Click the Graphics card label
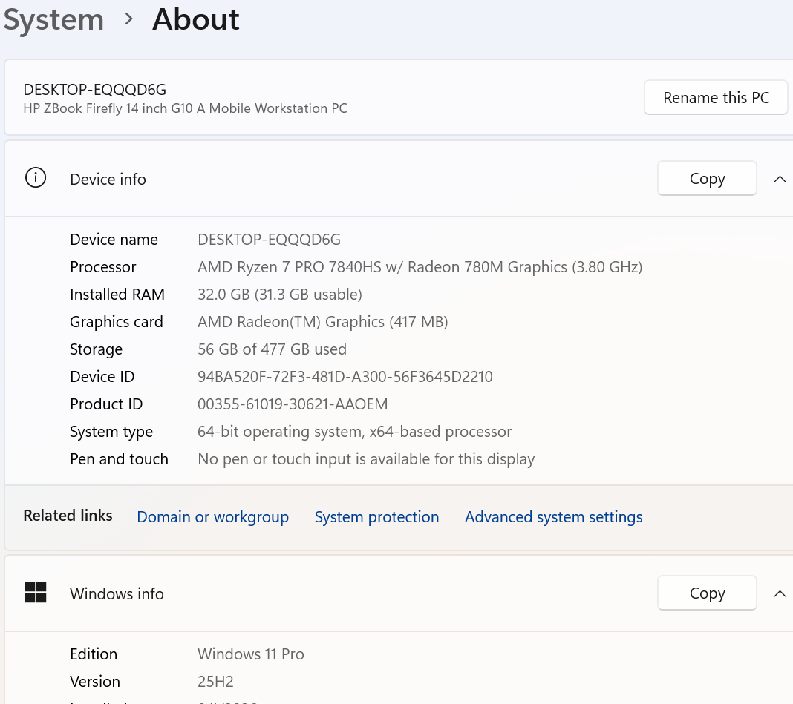Image resolution: width=793 pixels, height=704 pixels. [117, 322]
